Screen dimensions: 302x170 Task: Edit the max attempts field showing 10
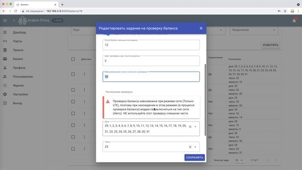(151, 76)
